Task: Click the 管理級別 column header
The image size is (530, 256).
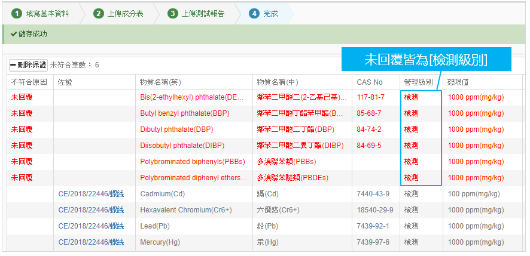Action: click(x=418, y=82)
